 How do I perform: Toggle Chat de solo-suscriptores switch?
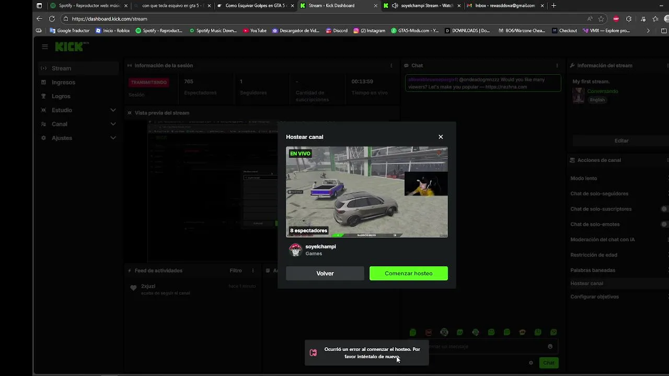click(664, 209)
